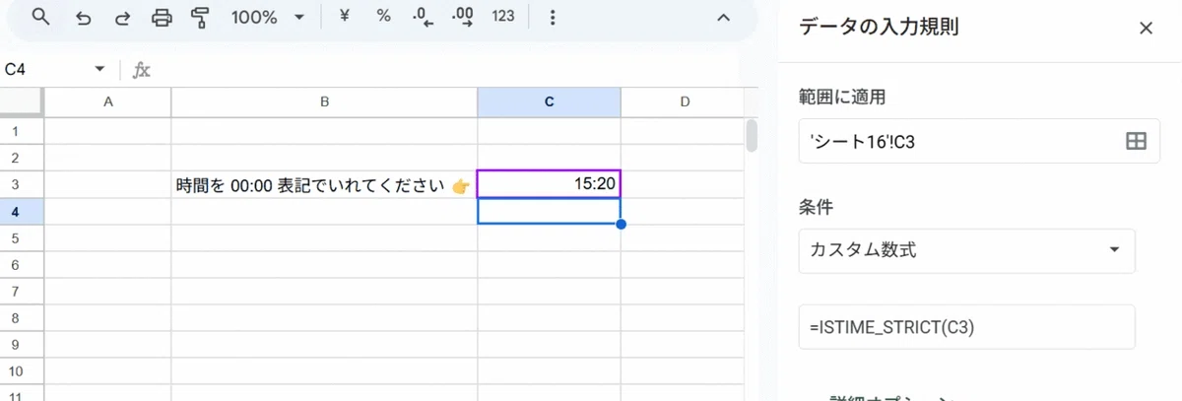Open the 123 number format menu

pyautogui.click(x=503, y=17)
